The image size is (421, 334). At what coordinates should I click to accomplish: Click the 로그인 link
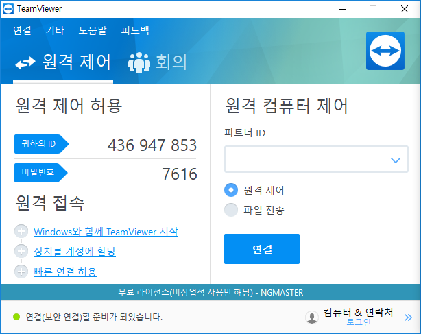point(359,322)
